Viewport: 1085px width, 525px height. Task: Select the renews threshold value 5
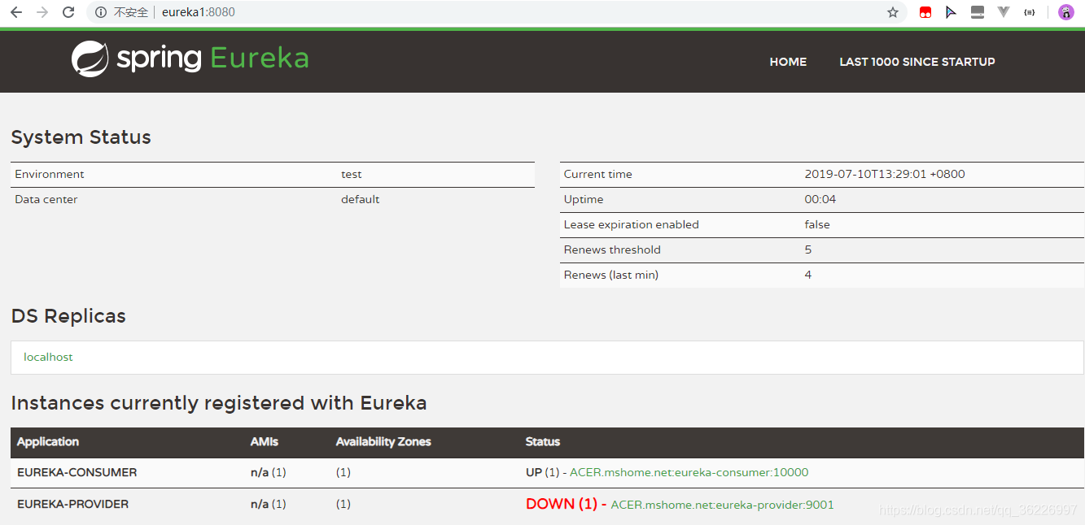click(x=808, y=249)
